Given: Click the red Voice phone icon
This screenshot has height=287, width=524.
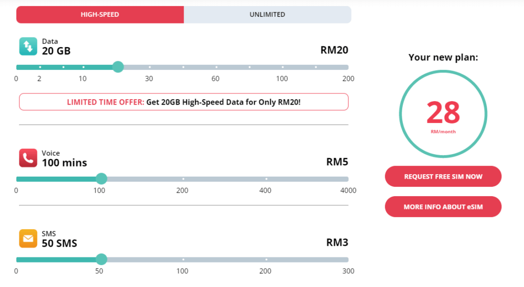Looking at the screenshot, I should (x=28, y=158).
